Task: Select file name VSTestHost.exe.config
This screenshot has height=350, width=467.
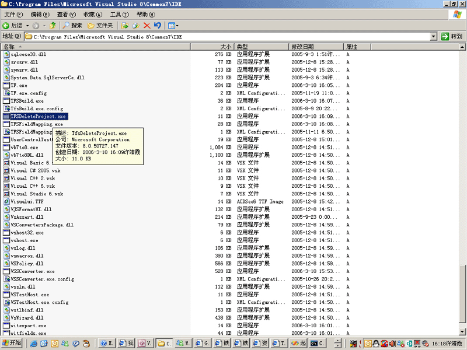Action: point(40,302)
